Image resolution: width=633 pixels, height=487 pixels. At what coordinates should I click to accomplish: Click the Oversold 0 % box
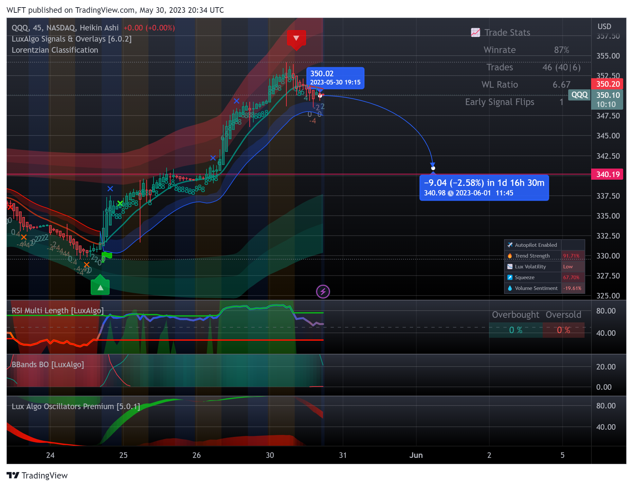(x=563, y=330)
